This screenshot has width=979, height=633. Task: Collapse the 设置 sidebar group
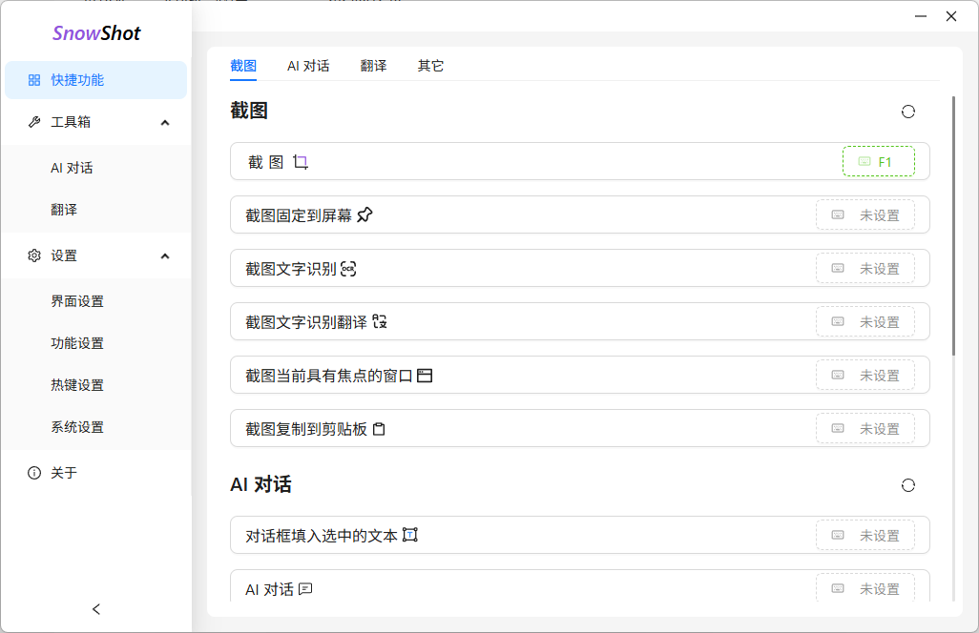click(165, 255)
